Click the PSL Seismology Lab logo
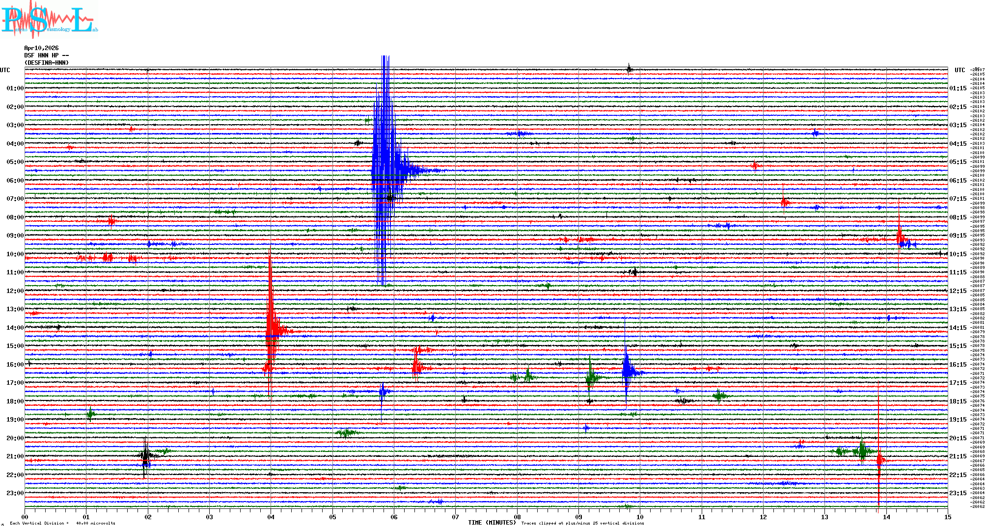This screenshot has width=987, height=530. click(x=49, y=20)
